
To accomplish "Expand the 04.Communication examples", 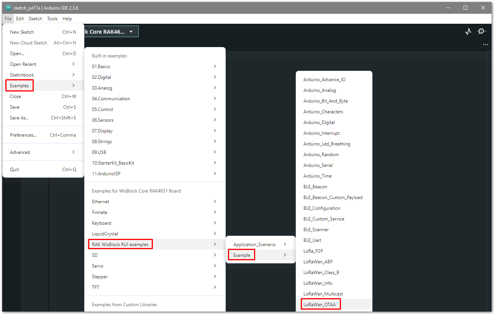I will 111,98.
